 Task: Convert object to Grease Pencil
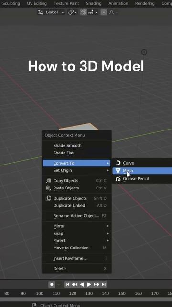[x=142, y=179]
